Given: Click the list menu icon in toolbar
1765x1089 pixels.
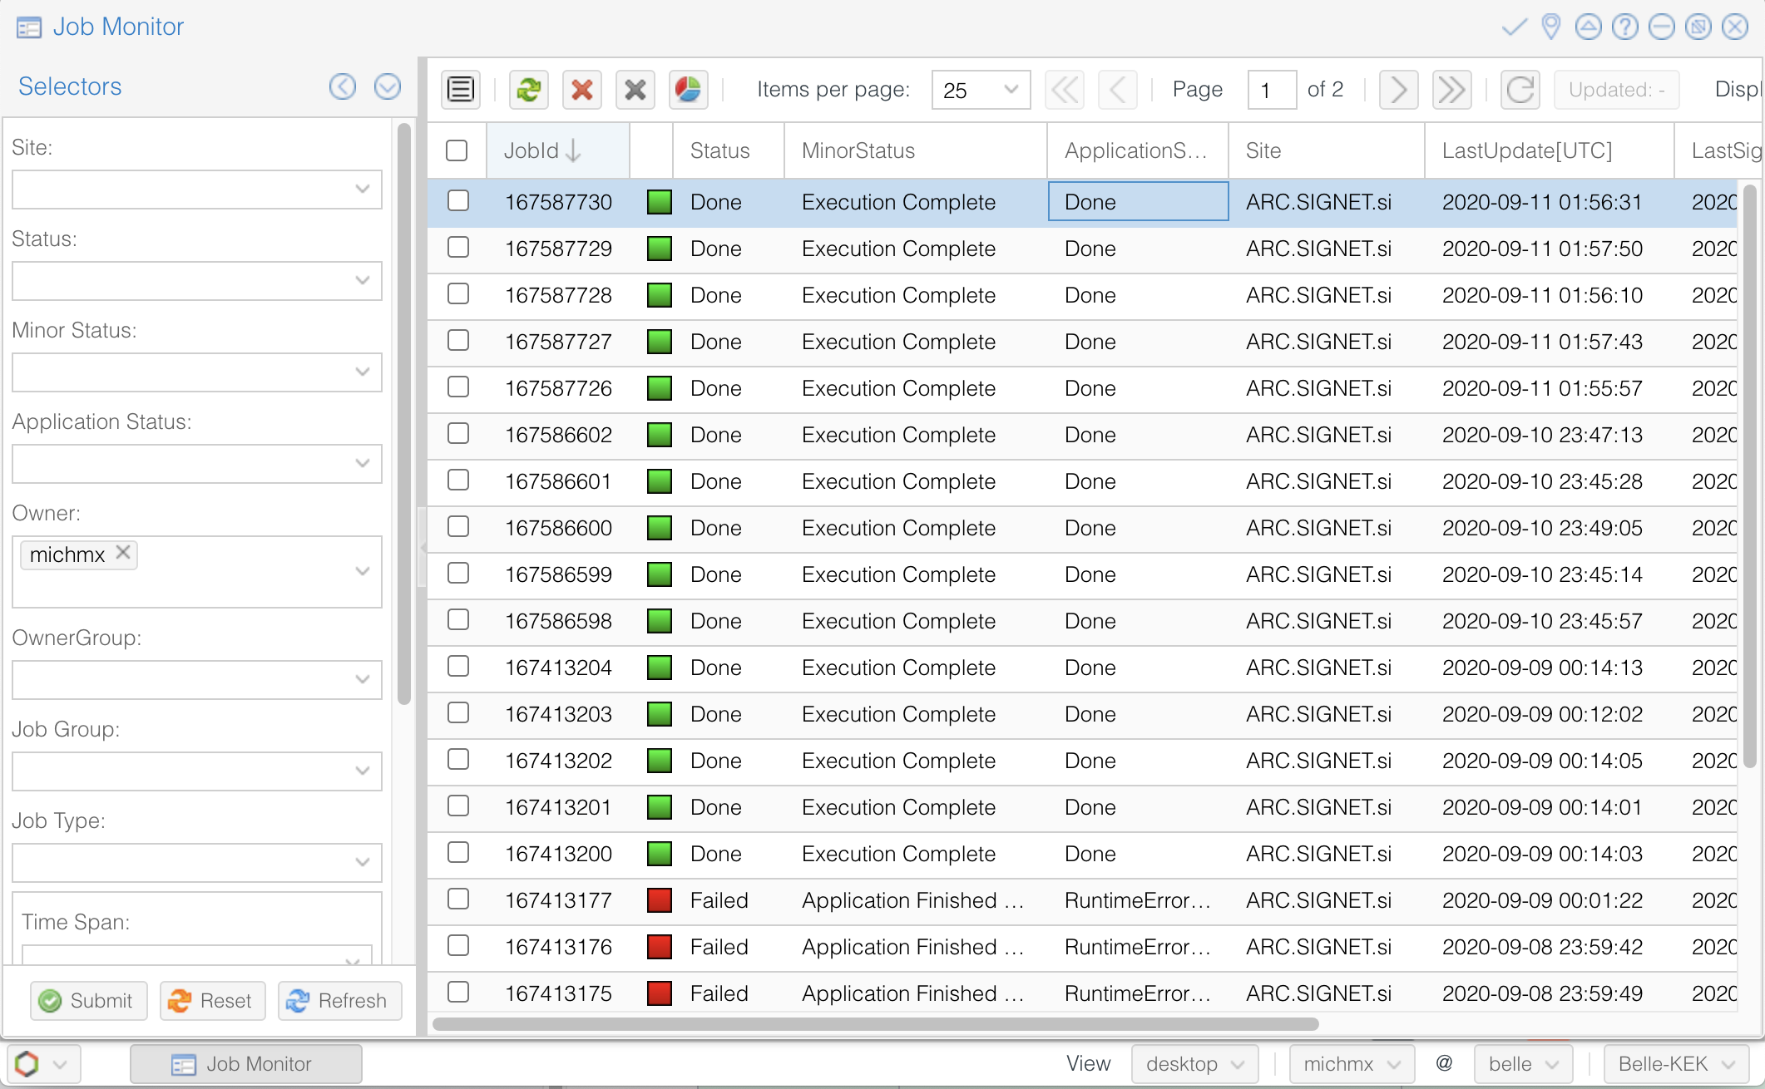Looking at the screenshot, I should coord(461,89).
